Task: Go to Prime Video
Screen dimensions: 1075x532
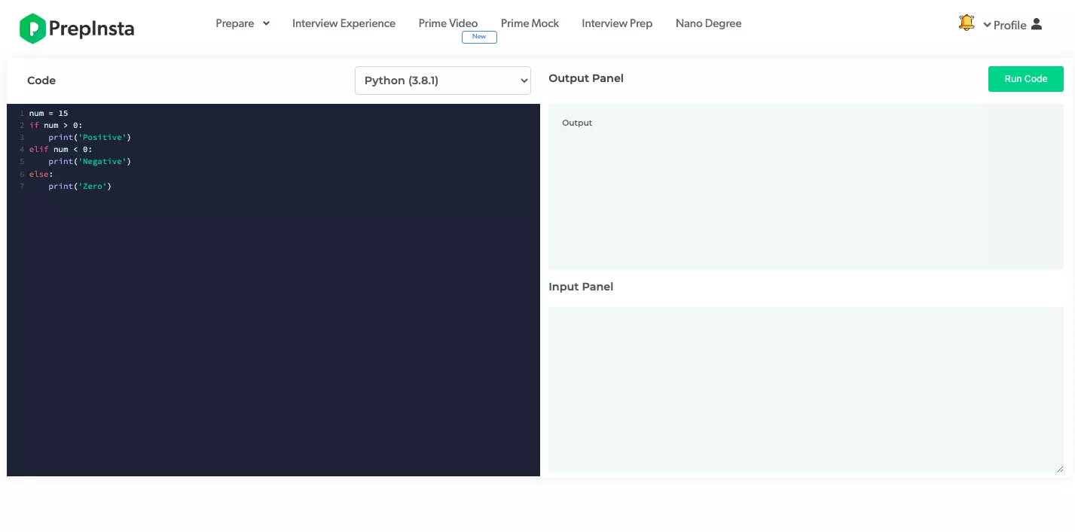Action: [447, 23]
